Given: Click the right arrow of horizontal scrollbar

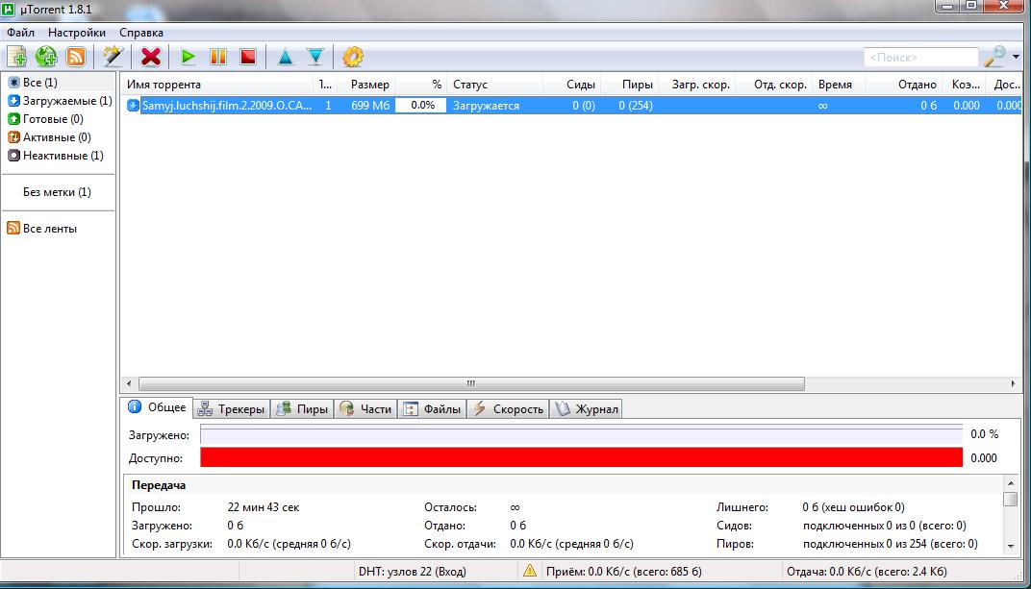Looking at the screenshot, I should [1014, 383].
